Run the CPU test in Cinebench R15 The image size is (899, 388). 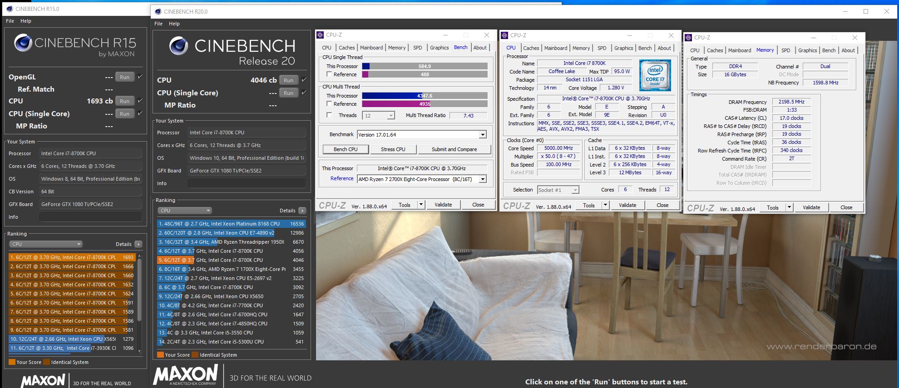coord(124,101)
